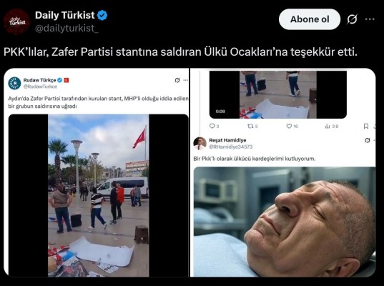Open three-dot menu in Rudaw Türkçe tweet
The image size is (384, 286).
pos(186,80)
